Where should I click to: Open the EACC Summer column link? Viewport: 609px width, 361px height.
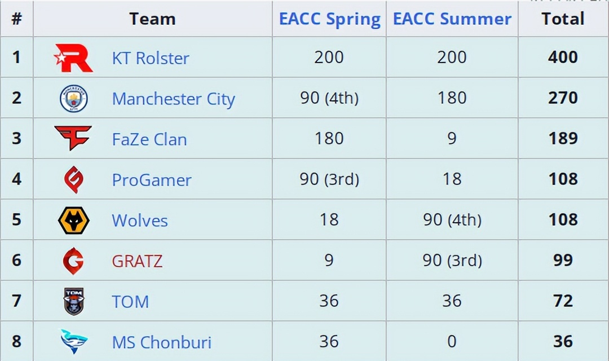click(x=452, y=19)
